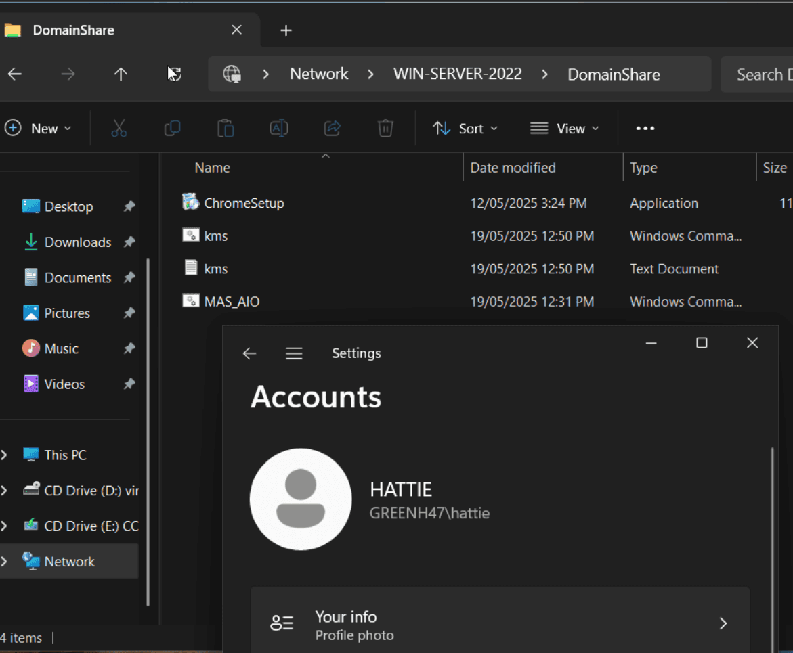
Task: Sort by the Size column header
Action: point(774,168)
